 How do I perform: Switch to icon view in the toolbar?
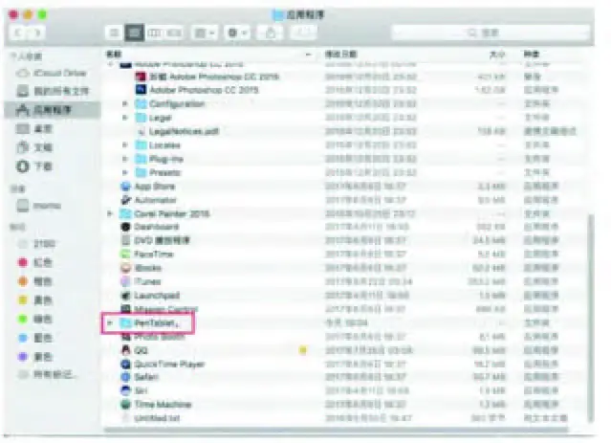114,33
